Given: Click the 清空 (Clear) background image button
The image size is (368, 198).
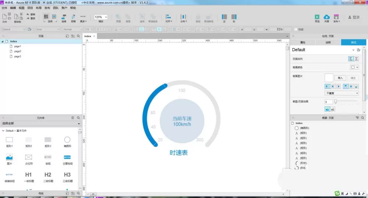Looking at the screenshot, I should click(353, 78).
